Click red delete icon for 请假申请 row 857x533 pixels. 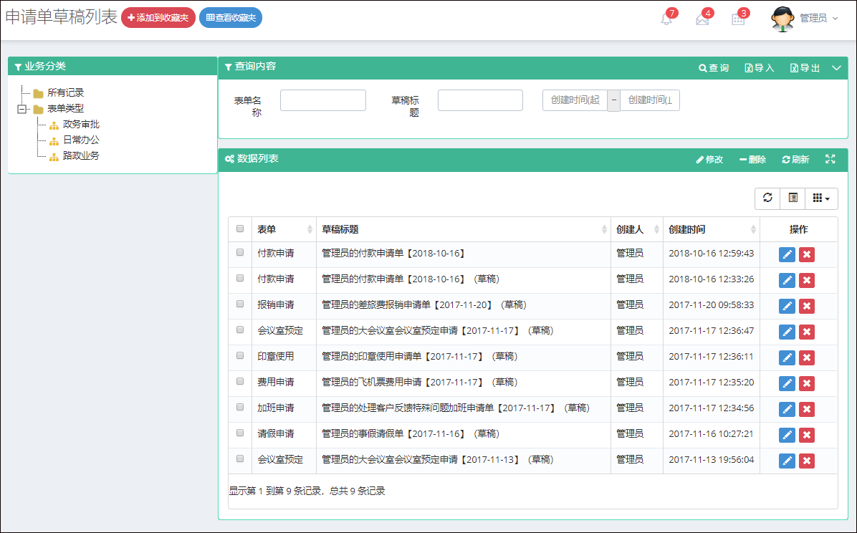tap(807, 435)
